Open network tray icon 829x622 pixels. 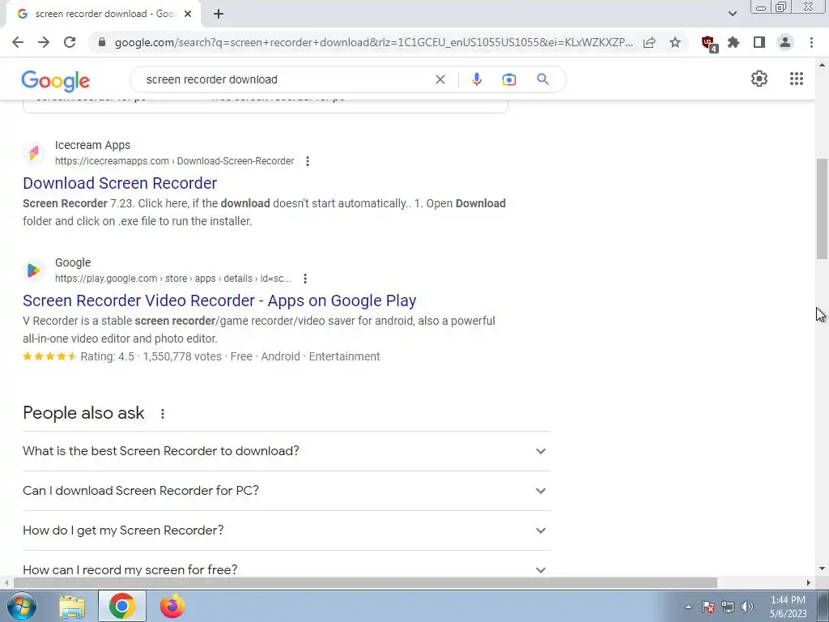(x=728, y=607)
